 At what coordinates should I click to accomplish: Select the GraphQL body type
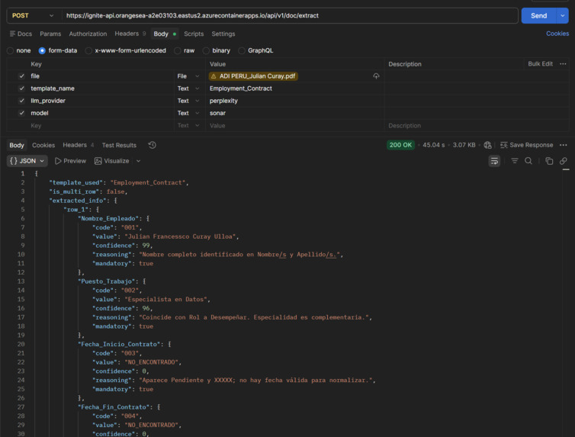(242, 50)
